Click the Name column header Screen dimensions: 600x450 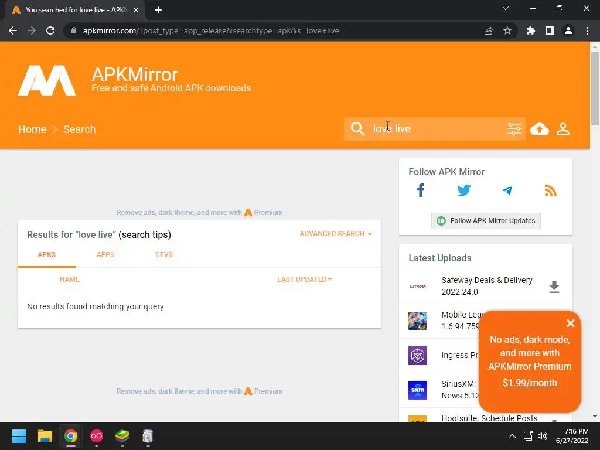click(70, 279)
